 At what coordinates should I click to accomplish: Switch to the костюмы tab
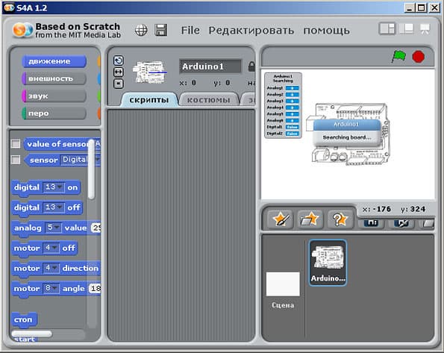[209, 100]
